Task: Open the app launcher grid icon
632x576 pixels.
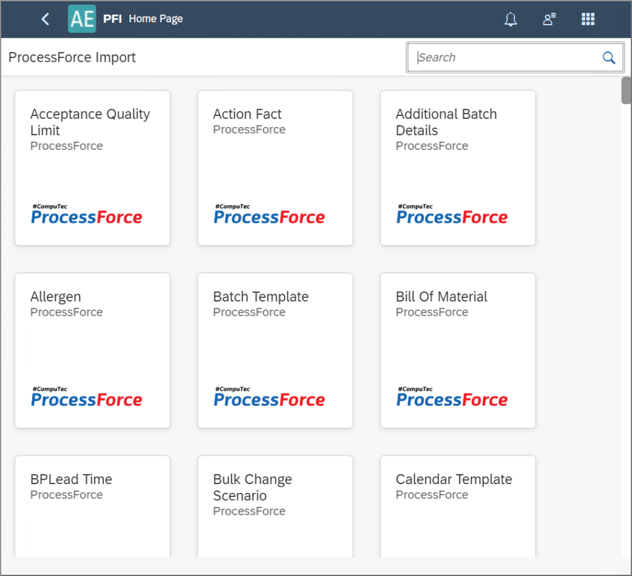Action: pos(588,19)
